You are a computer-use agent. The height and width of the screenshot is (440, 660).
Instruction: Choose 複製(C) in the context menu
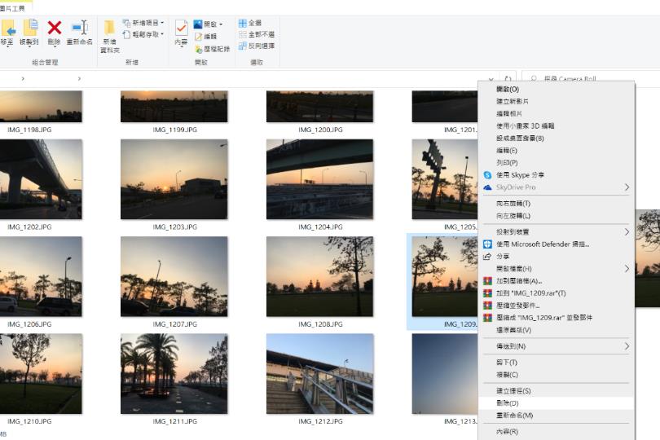(556, 374)
